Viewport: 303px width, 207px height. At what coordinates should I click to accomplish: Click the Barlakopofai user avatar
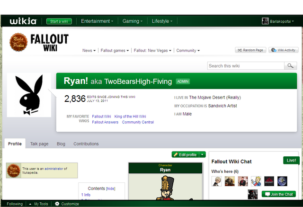(265, 21)
